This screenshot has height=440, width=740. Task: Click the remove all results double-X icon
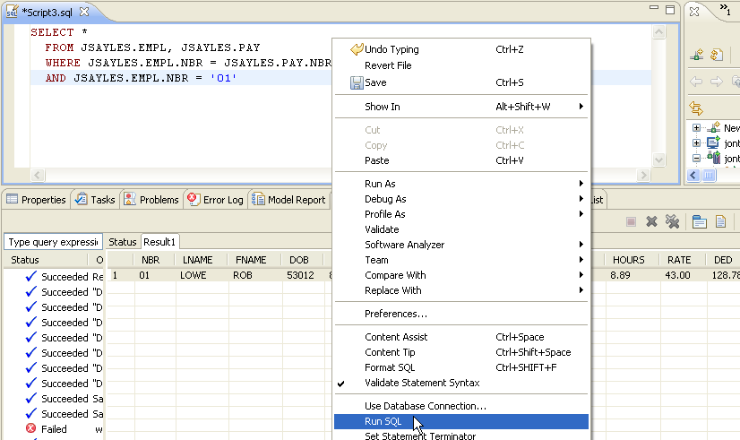672,221
